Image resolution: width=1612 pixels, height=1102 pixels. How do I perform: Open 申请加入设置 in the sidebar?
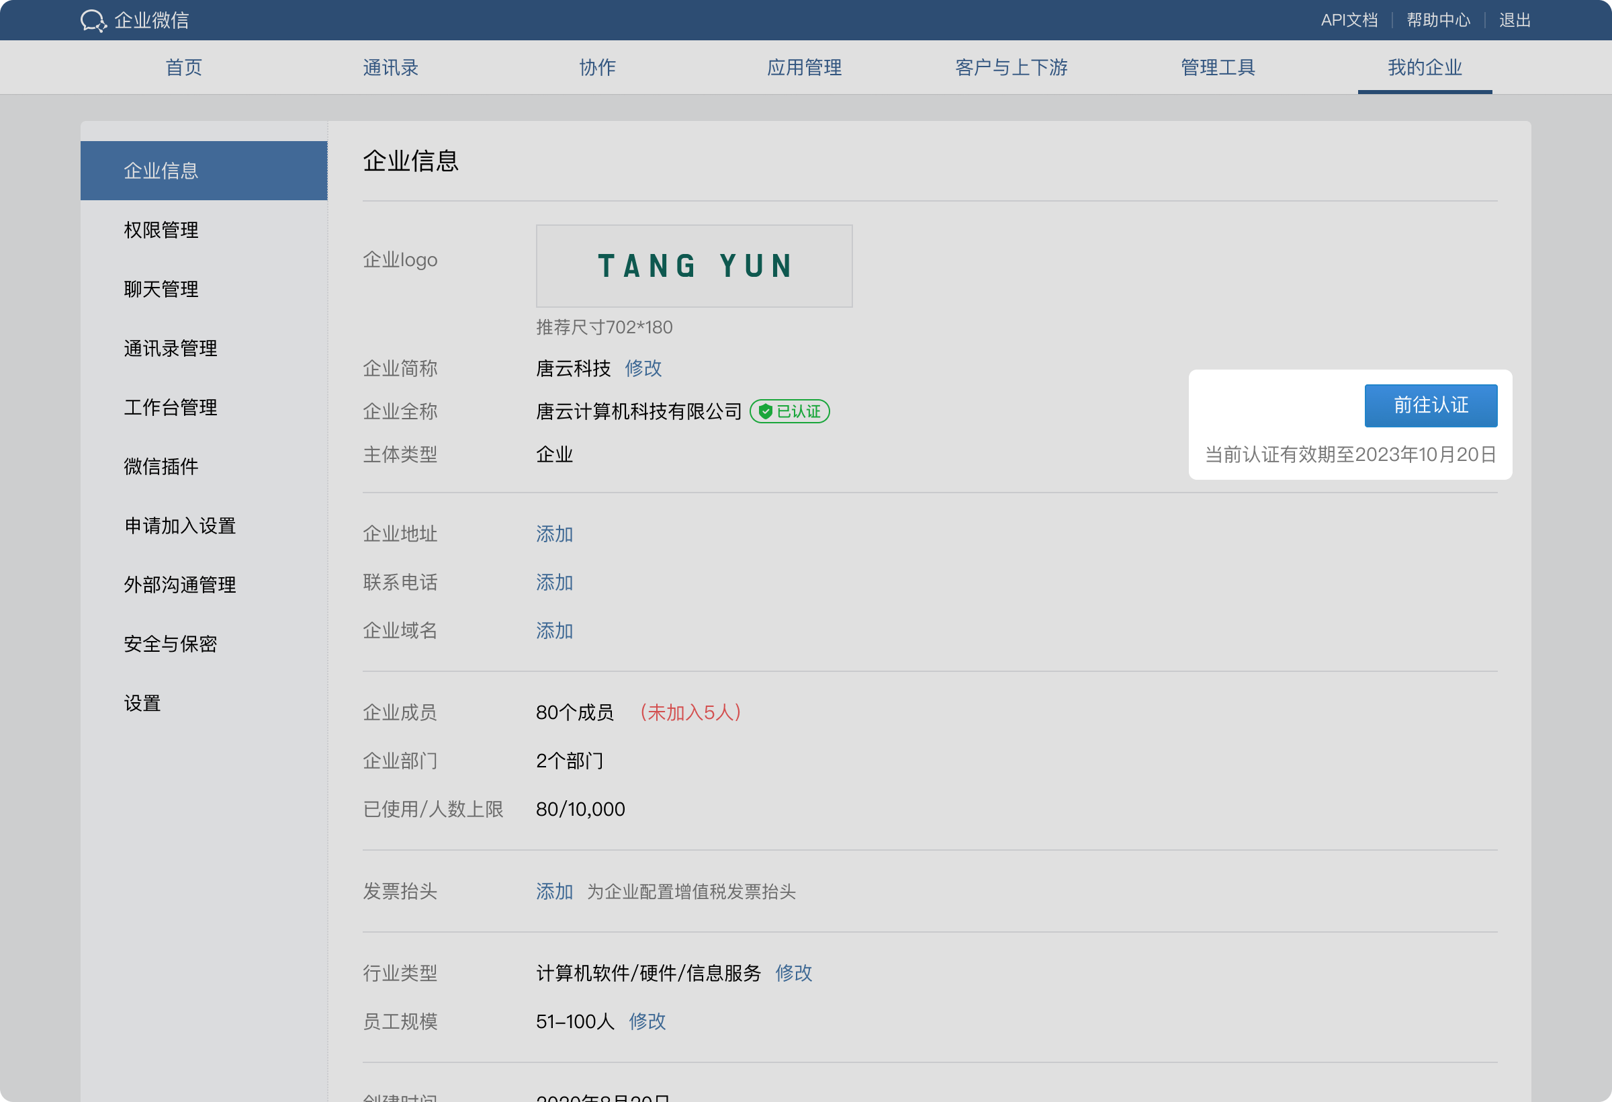click(204, 525)
